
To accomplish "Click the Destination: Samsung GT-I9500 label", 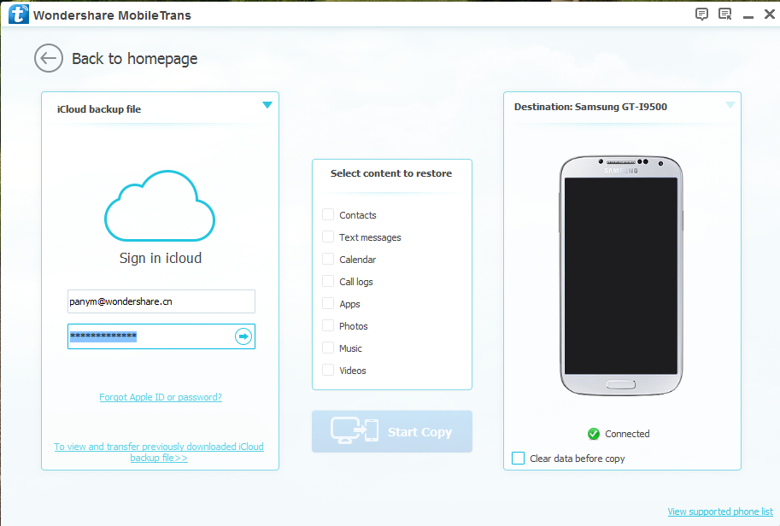I will coord(590,107).
